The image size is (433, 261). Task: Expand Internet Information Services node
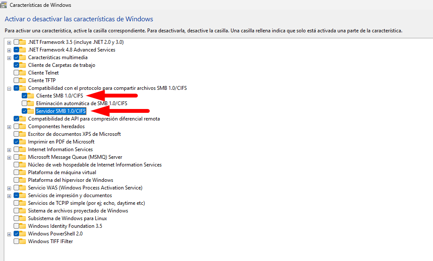9,150
